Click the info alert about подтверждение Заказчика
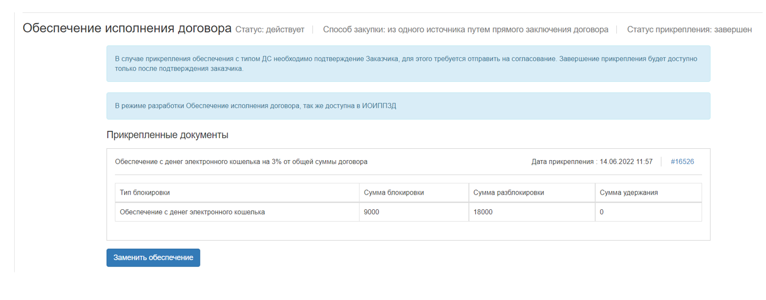Screen dimensions: 766x300 tap(408, 64)
